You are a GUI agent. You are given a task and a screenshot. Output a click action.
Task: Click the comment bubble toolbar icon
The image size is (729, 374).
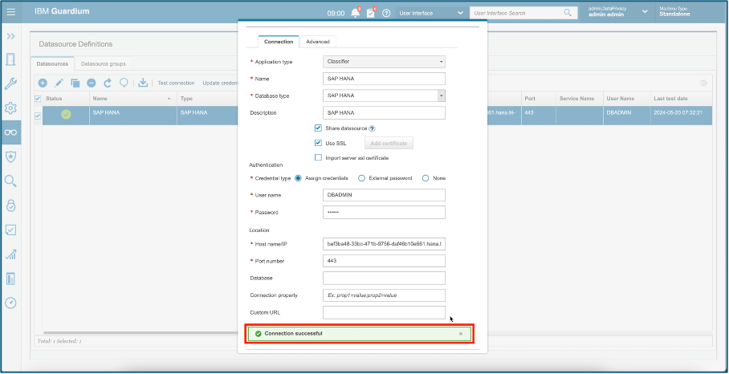pos(124,83)
